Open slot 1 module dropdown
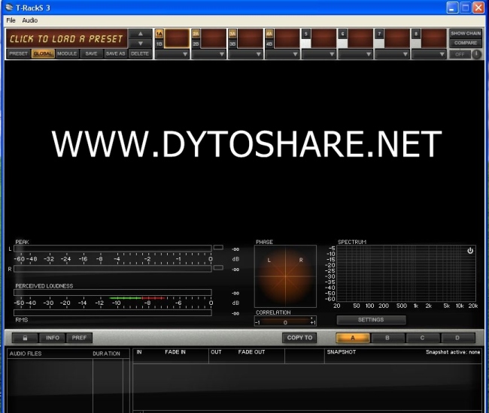The width and height of the screenshot is (489, 413). (172, 54)
